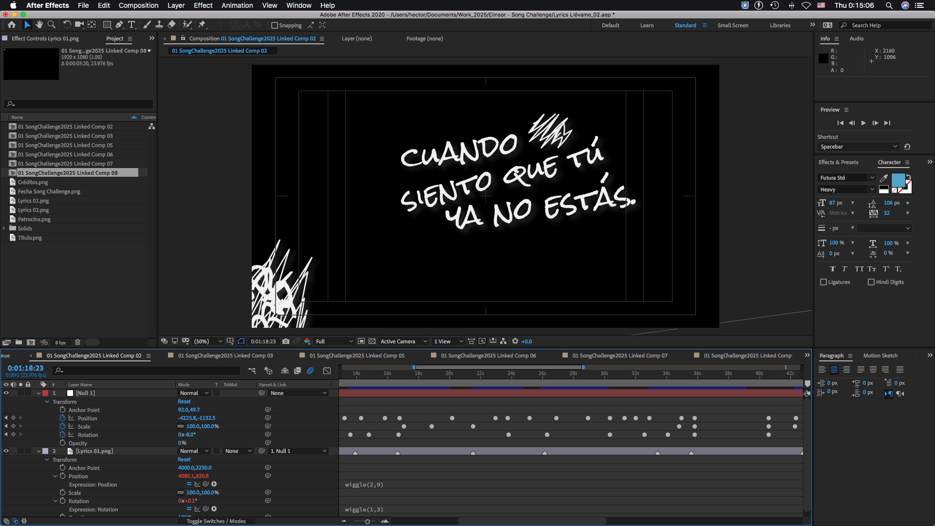Screen dimensions: 935x526
Task: Enable the Hindi Digits checkbox
Action: point(871,282)
